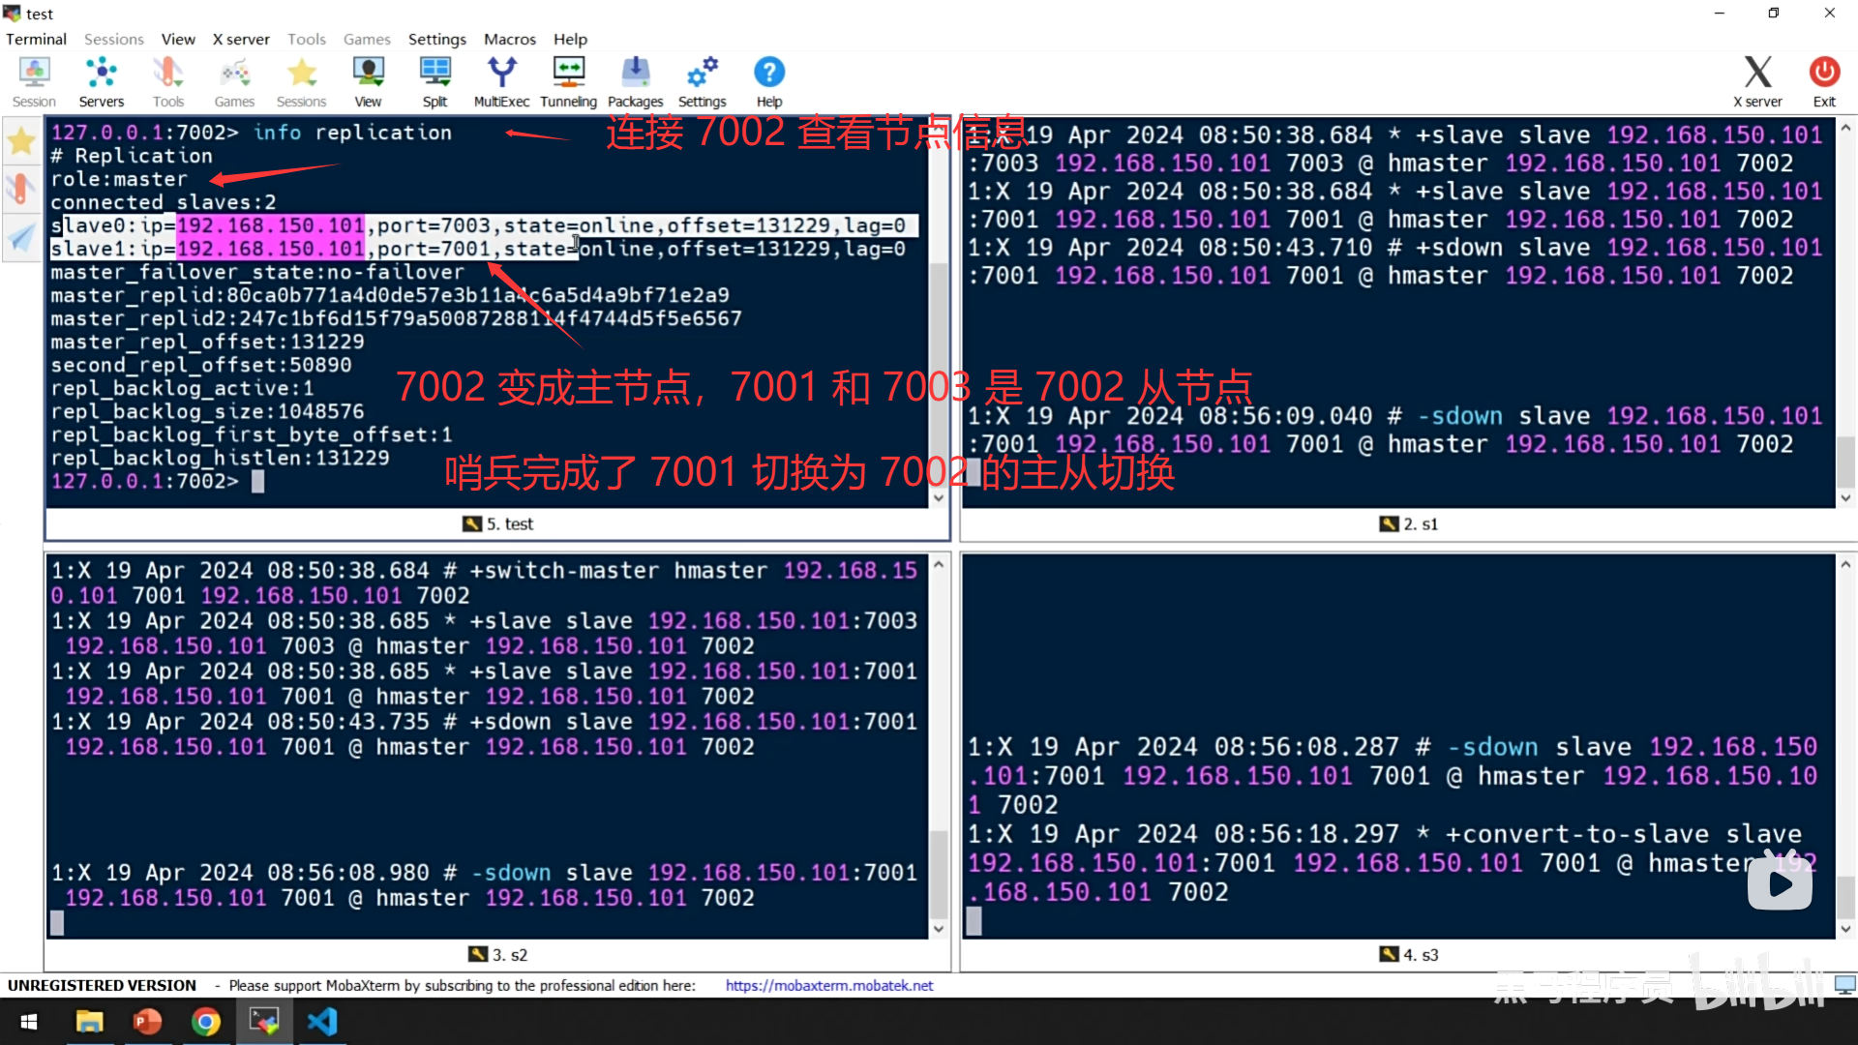Select the '5. test' terminal tab
Image resolution: width=1858 pixels, height=1045 pixels.
click(498, 523)
